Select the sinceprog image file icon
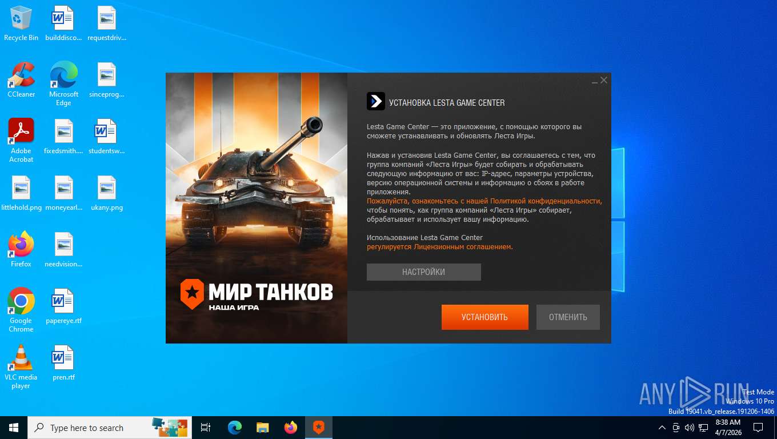Screen dimensions: 777x439 tap(107, 80)
